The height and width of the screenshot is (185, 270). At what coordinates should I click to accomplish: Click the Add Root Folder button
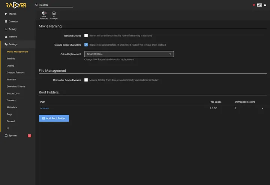click(x=54, y=118)
